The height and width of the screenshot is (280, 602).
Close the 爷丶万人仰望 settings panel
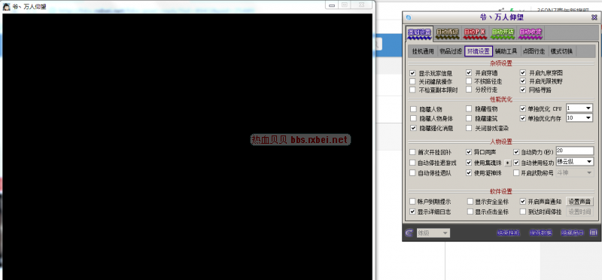594,17
